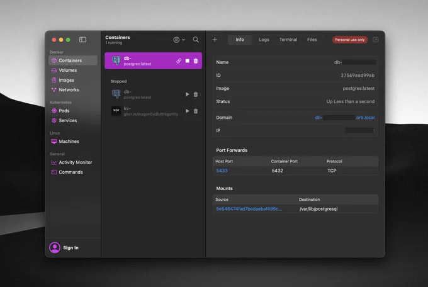
Task: Open Linux Machines section
Action: pos(72,141)
